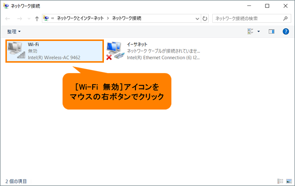The height and width of the screenshot is (186, 295).
Task: Click the Intel(R) Wireless-AC 9462 text
Action: coord(54,57)
